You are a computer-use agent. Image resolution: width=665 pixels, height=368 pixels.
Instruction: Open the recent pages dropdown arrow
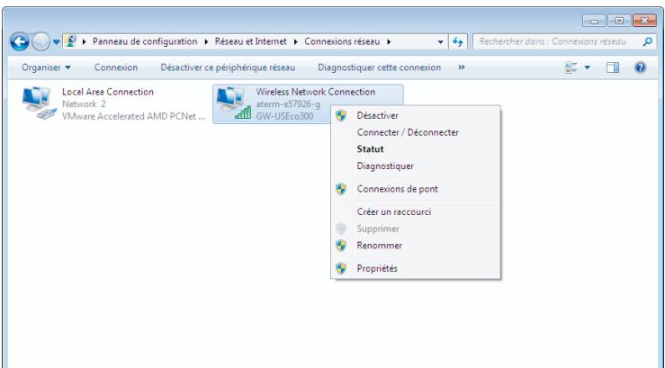point(57,42)
